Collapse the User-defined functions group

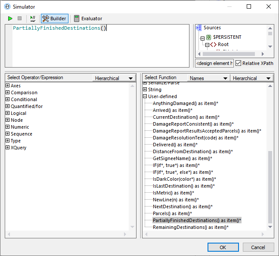click(x=145, y=96)
